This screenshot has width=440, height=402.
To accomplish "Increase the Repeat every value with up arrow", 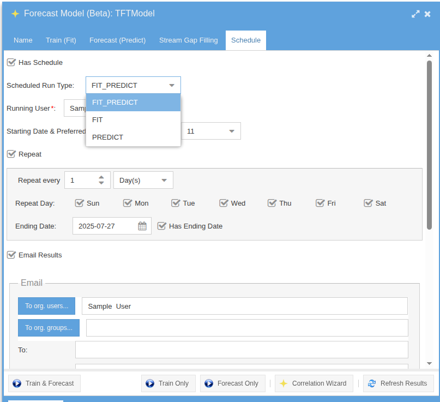I will click(x=101, y=177).
